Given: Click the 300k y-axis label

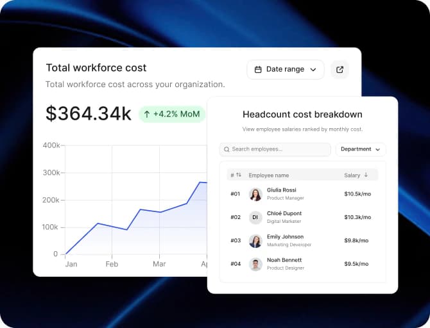Looking at the screenshot, I should [x=51, y=172].
